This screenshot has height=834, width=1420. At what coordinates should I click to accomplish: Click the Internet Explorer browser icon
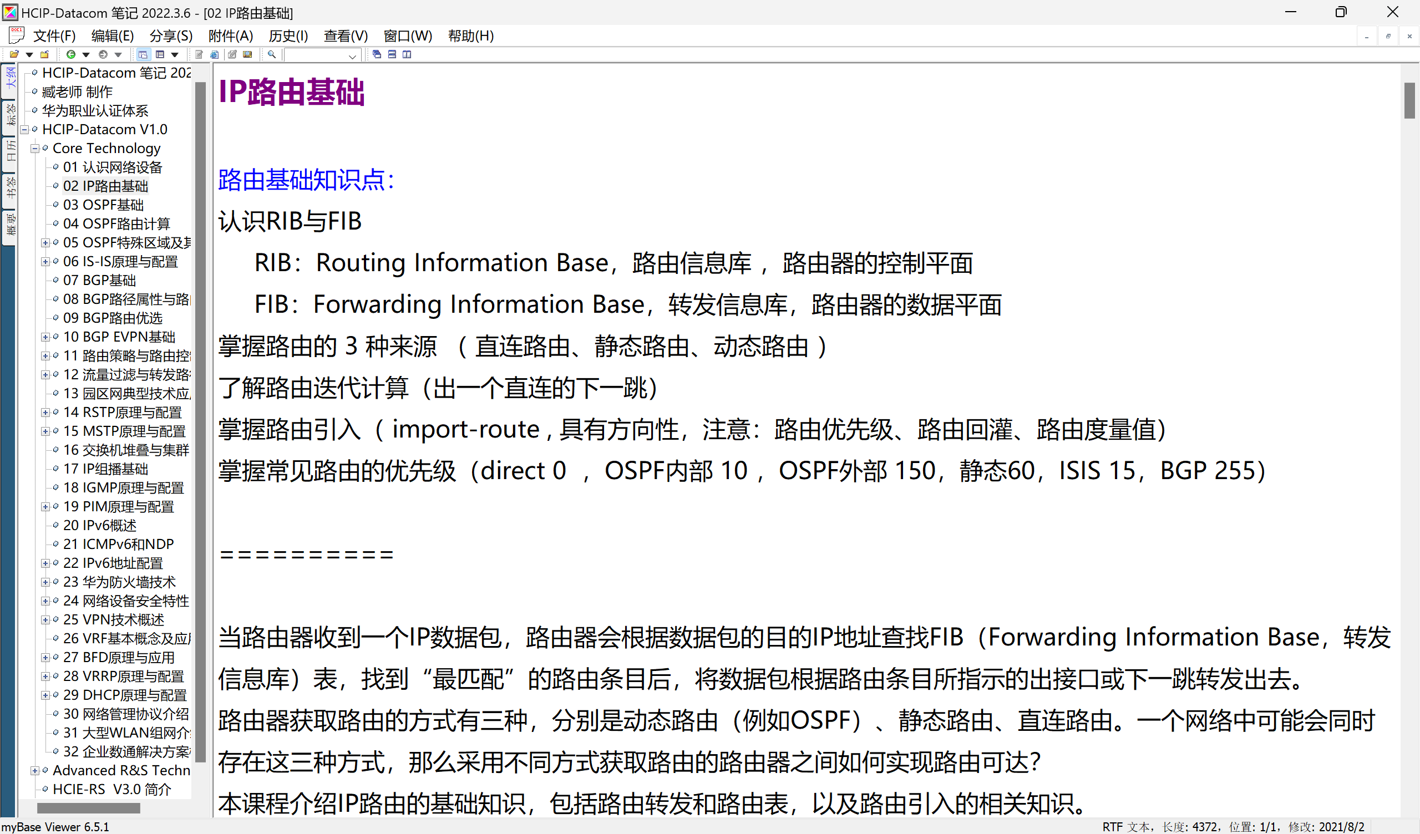(x=214, y=55)
